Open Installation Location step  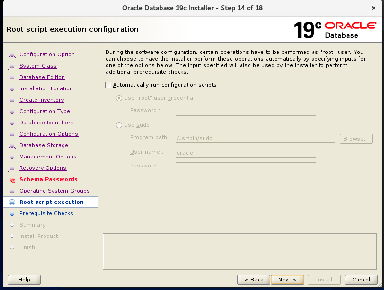[x=46, y=88]
